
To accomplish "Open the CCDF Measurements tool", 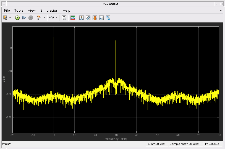I will [108, 18].
